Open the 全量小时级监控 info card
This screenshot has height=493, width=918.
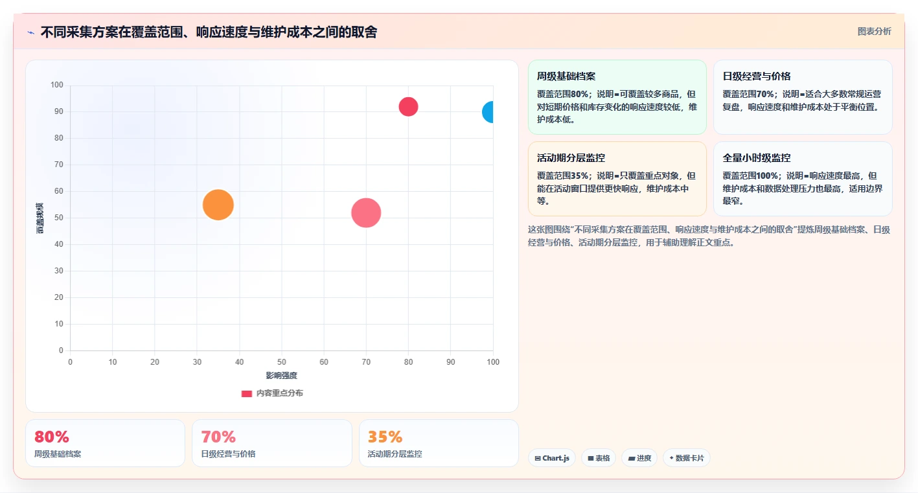point(803,179)
